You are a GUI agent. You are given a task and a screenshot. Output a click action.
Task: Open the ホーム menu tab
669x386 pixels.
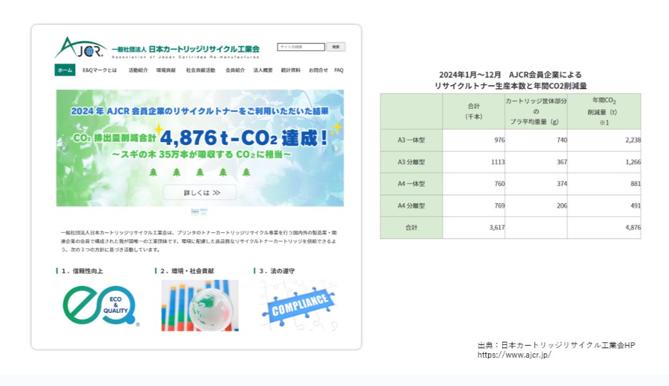(65, 71)
